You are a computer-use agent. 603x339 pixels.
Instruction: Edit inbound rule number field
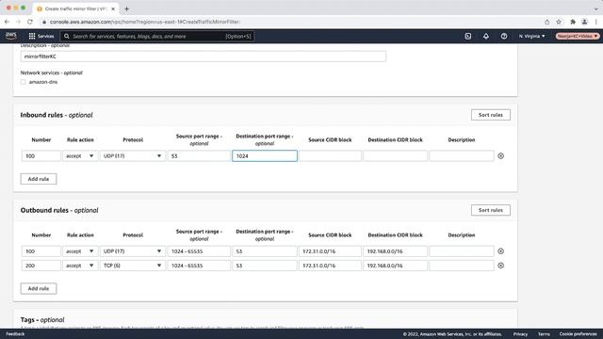pos(41,155)
